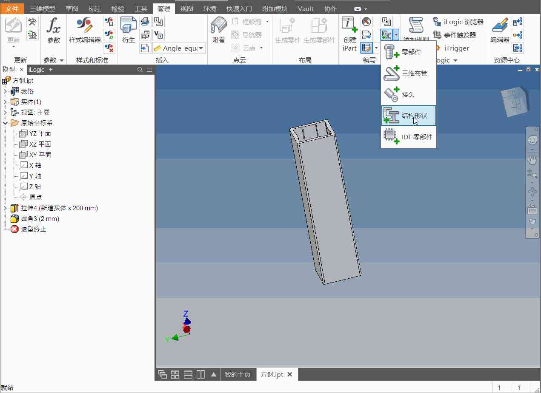The image size is (541, 393).
Task: Choose IDF 零部件 from the dropdown menu
Action: (x=409, y=137)
